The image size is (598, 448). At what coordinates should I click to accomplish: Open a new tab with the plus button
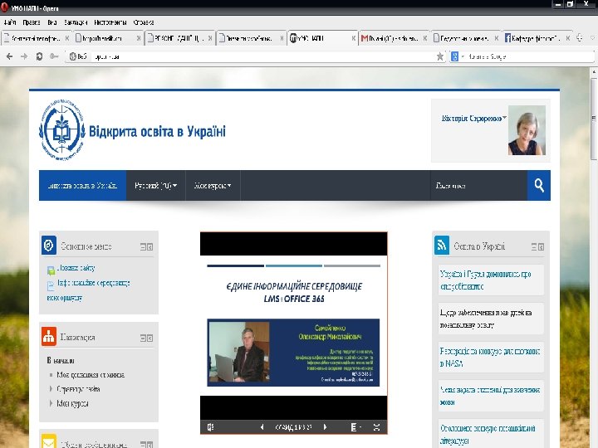(x=580, y=37)
